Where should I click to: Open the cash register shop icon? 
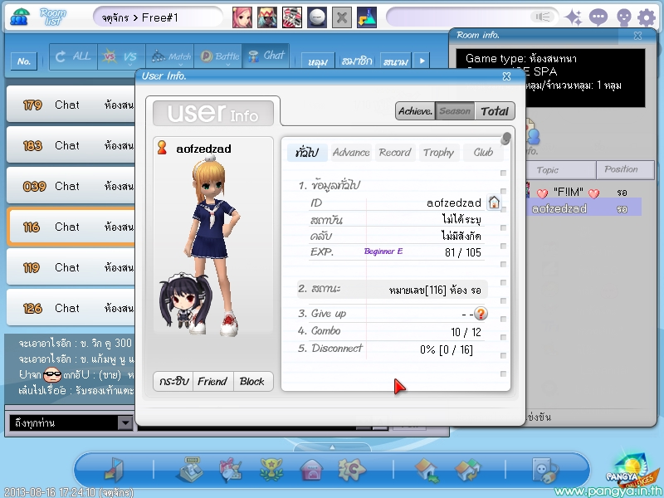[190, 470]
